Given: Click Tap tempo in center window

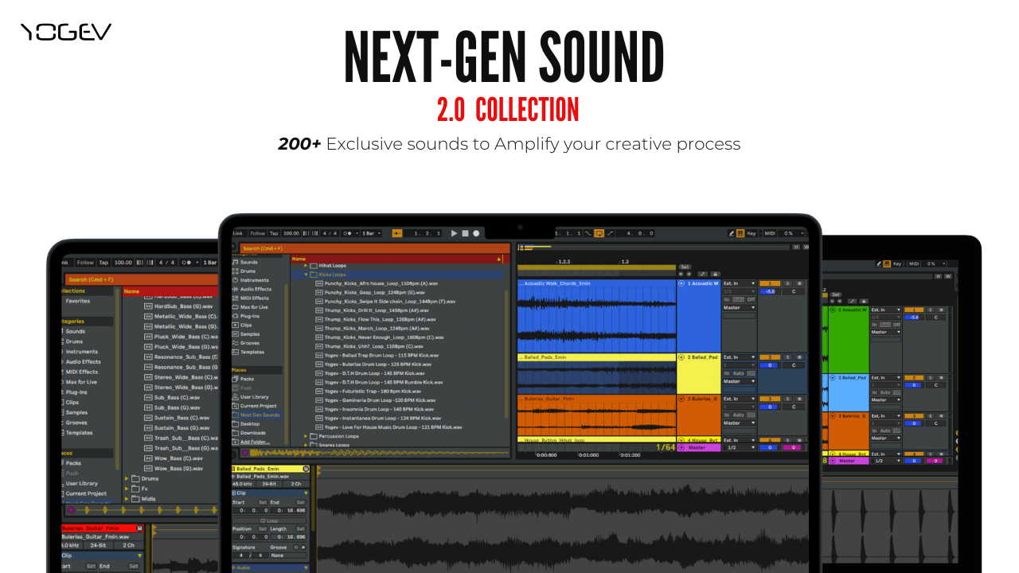Looking at the screenshot, I should 274,233.
